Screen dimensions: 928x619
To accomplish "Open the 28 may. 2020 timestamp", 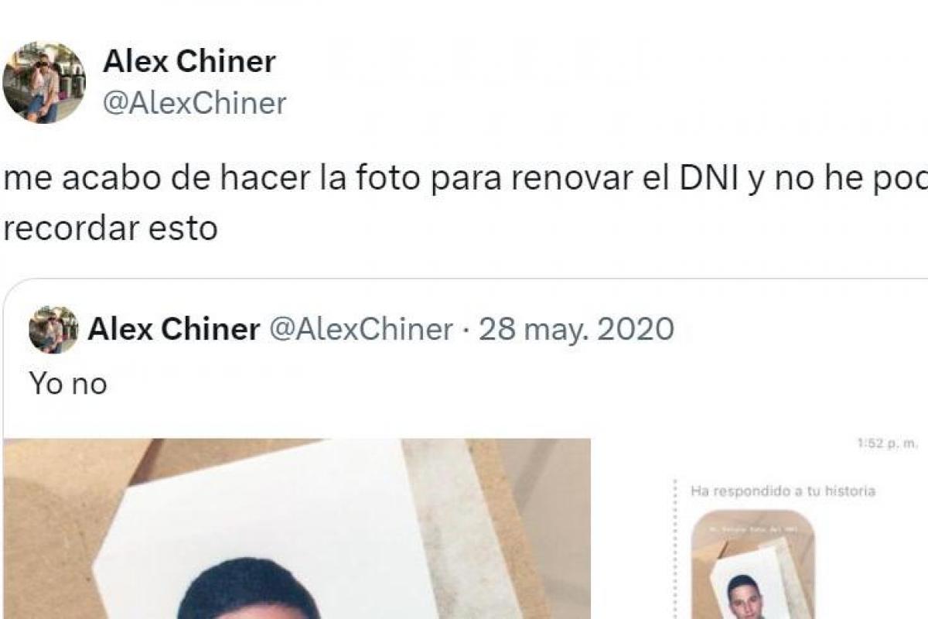I will tap(576, 330).
